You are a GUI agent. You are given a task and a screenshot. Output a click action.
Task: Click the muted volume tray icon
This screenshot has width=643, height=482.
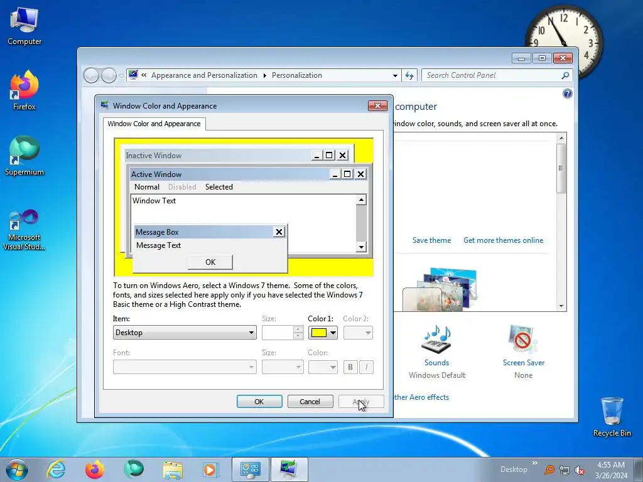(x=580, y=471)
